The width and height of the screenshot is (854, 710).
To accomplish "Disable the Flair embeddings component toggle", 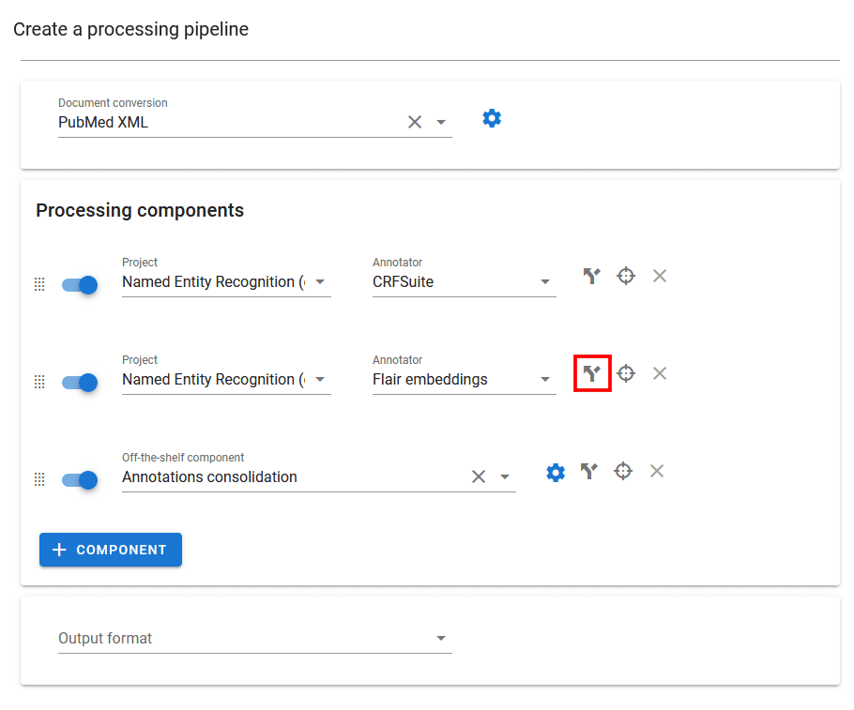I will click(80, 383).
